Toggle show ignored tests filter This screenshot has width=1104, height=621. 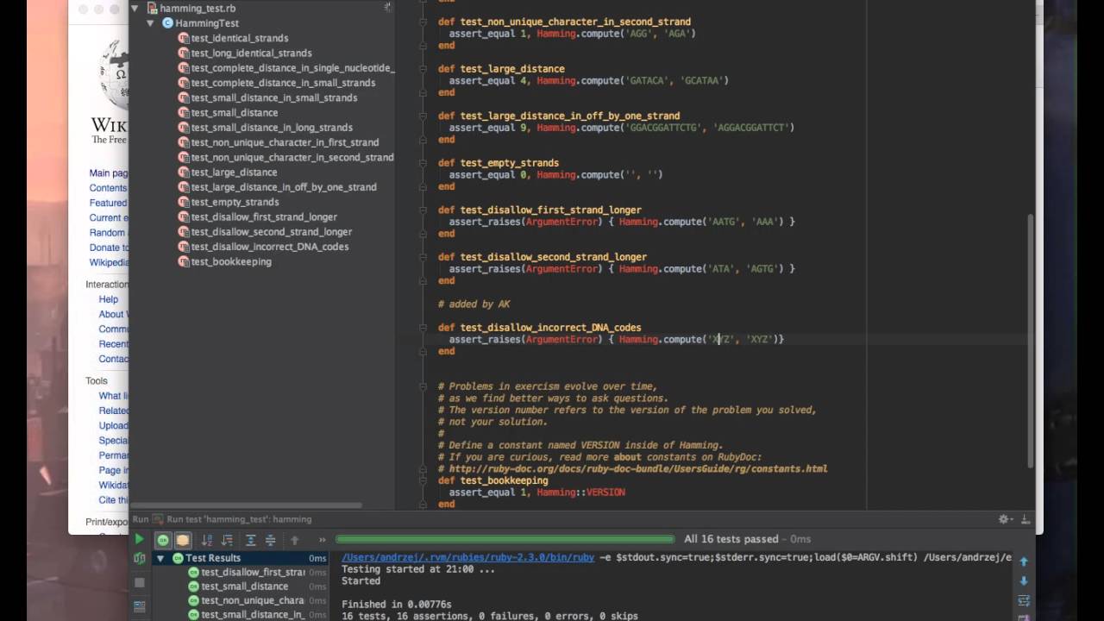[x=183, y=540]
